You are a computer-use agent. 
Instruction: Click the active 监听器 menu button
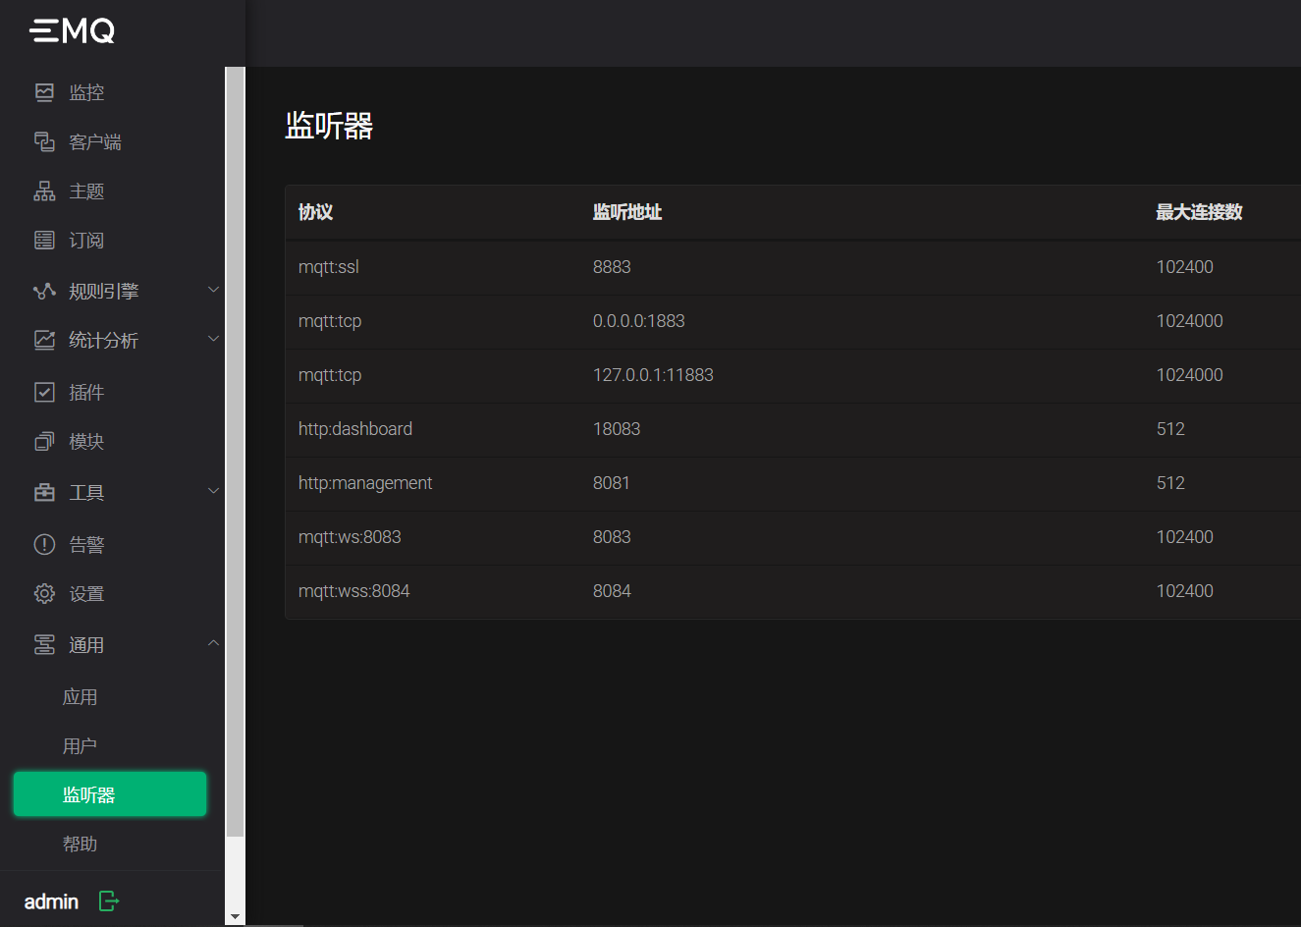click(x=110, y=794)
